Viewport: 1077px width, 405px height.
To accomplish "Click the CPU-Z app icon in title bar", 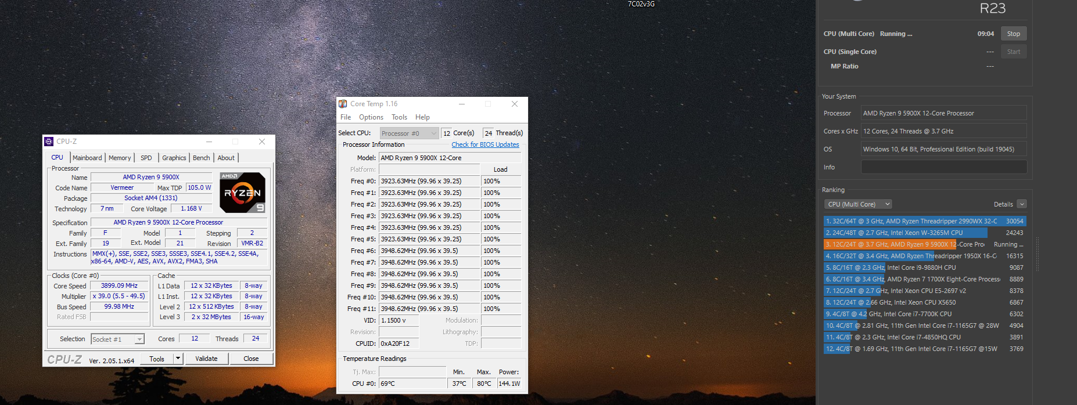I will click(x=49, y=142).
